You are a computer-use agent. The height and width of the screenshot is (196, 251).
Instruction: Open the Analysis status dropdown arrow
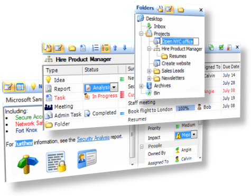coord(114,87)
